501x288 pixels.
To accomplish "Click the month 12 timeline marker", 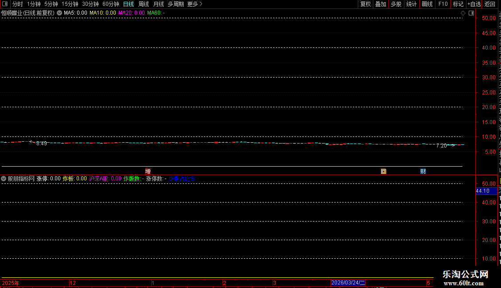I will point(73,283).
